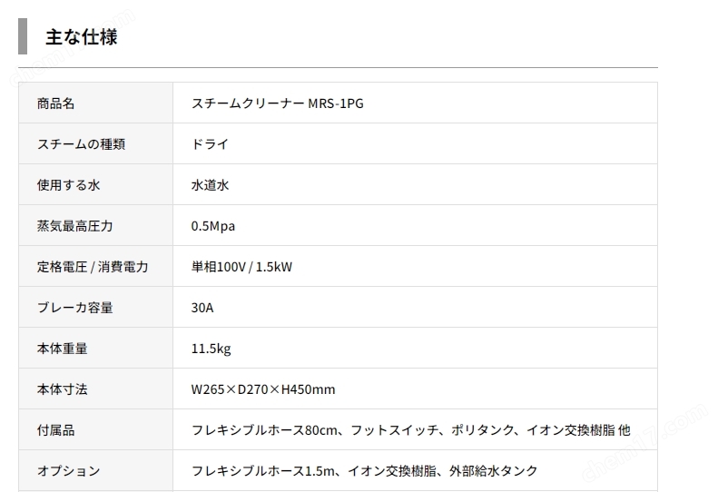This screenshot has height=492, width=718.
Task: Click the 30A breaker value
Action: pyautogui.click(x=202, y=307)
